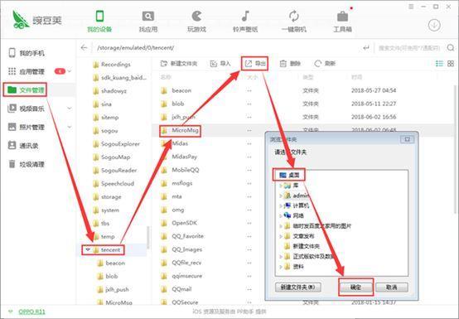Click 删除 toolbar button
459x319 pixels.
[290, 64]
